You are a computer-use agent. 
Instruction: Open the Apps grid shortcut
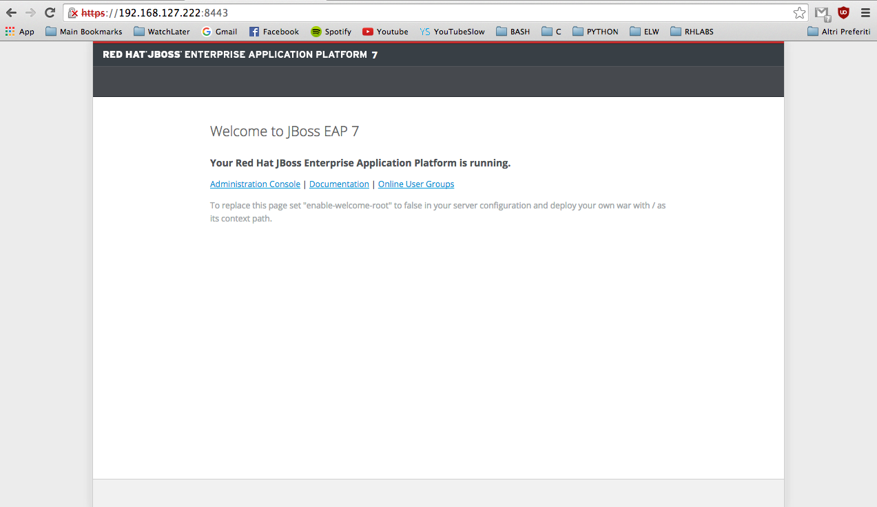coord(19,32)
